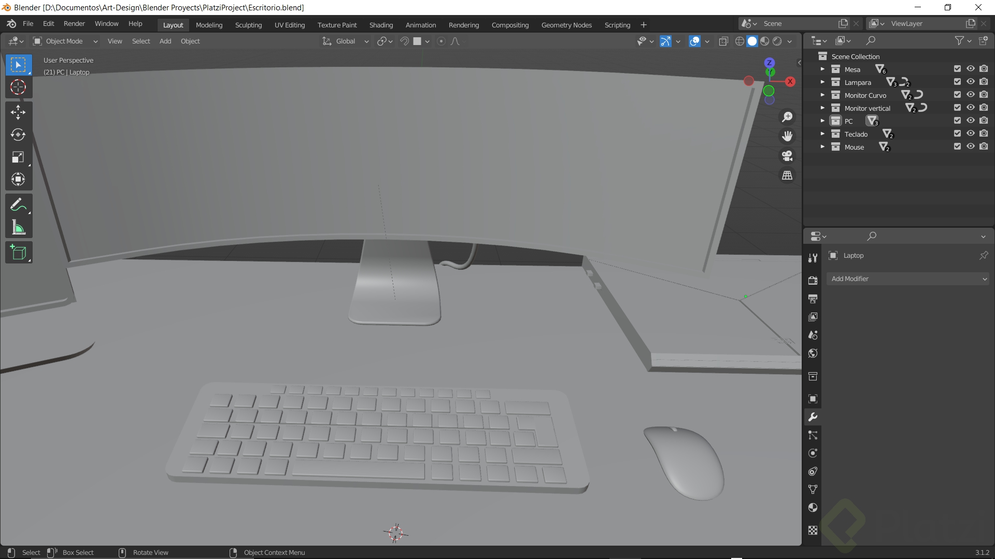
Task: Open the Global transform orientation dropdown
Action: (x=346, y=41)
